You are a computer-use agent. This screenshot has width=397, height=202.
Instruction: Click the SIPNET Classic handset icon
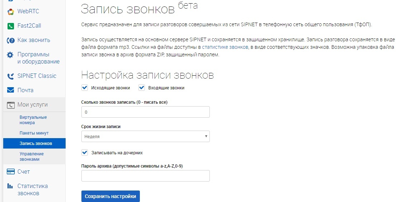(x=11, y=76)
